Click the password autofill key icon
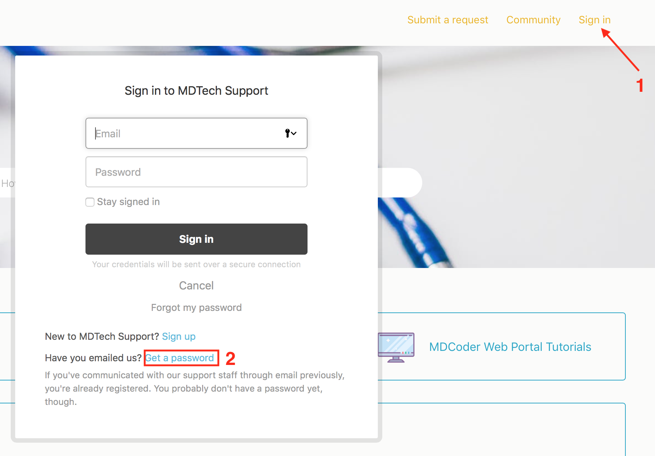The height and width of the screenshot is (456, 655). pos(287,133)
